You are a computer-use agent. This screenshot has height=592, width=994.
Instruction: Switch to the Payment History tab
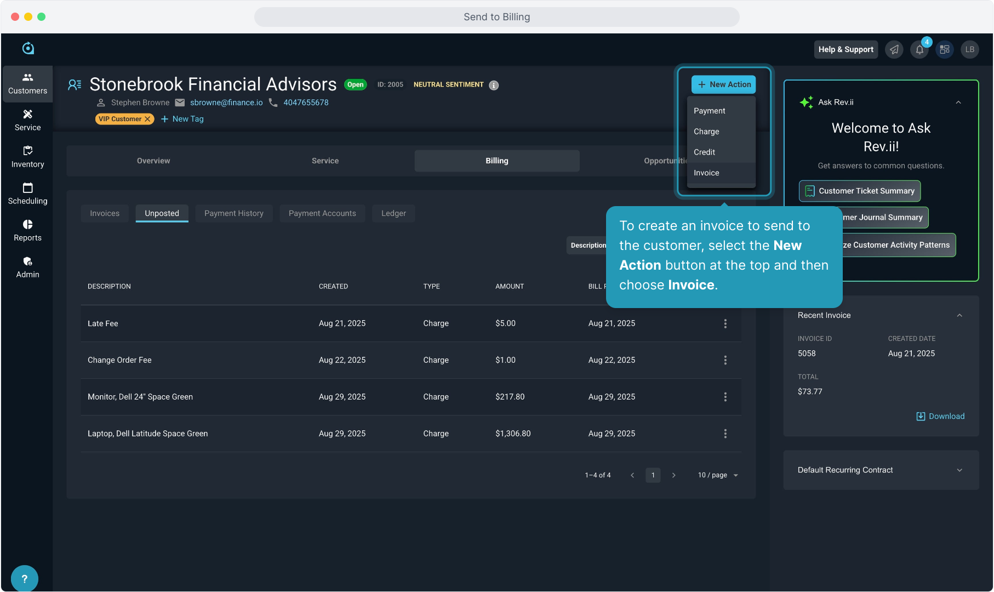[234, 214]
